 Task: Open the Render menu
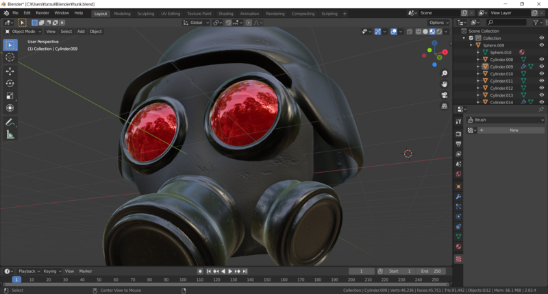[42, 13]
